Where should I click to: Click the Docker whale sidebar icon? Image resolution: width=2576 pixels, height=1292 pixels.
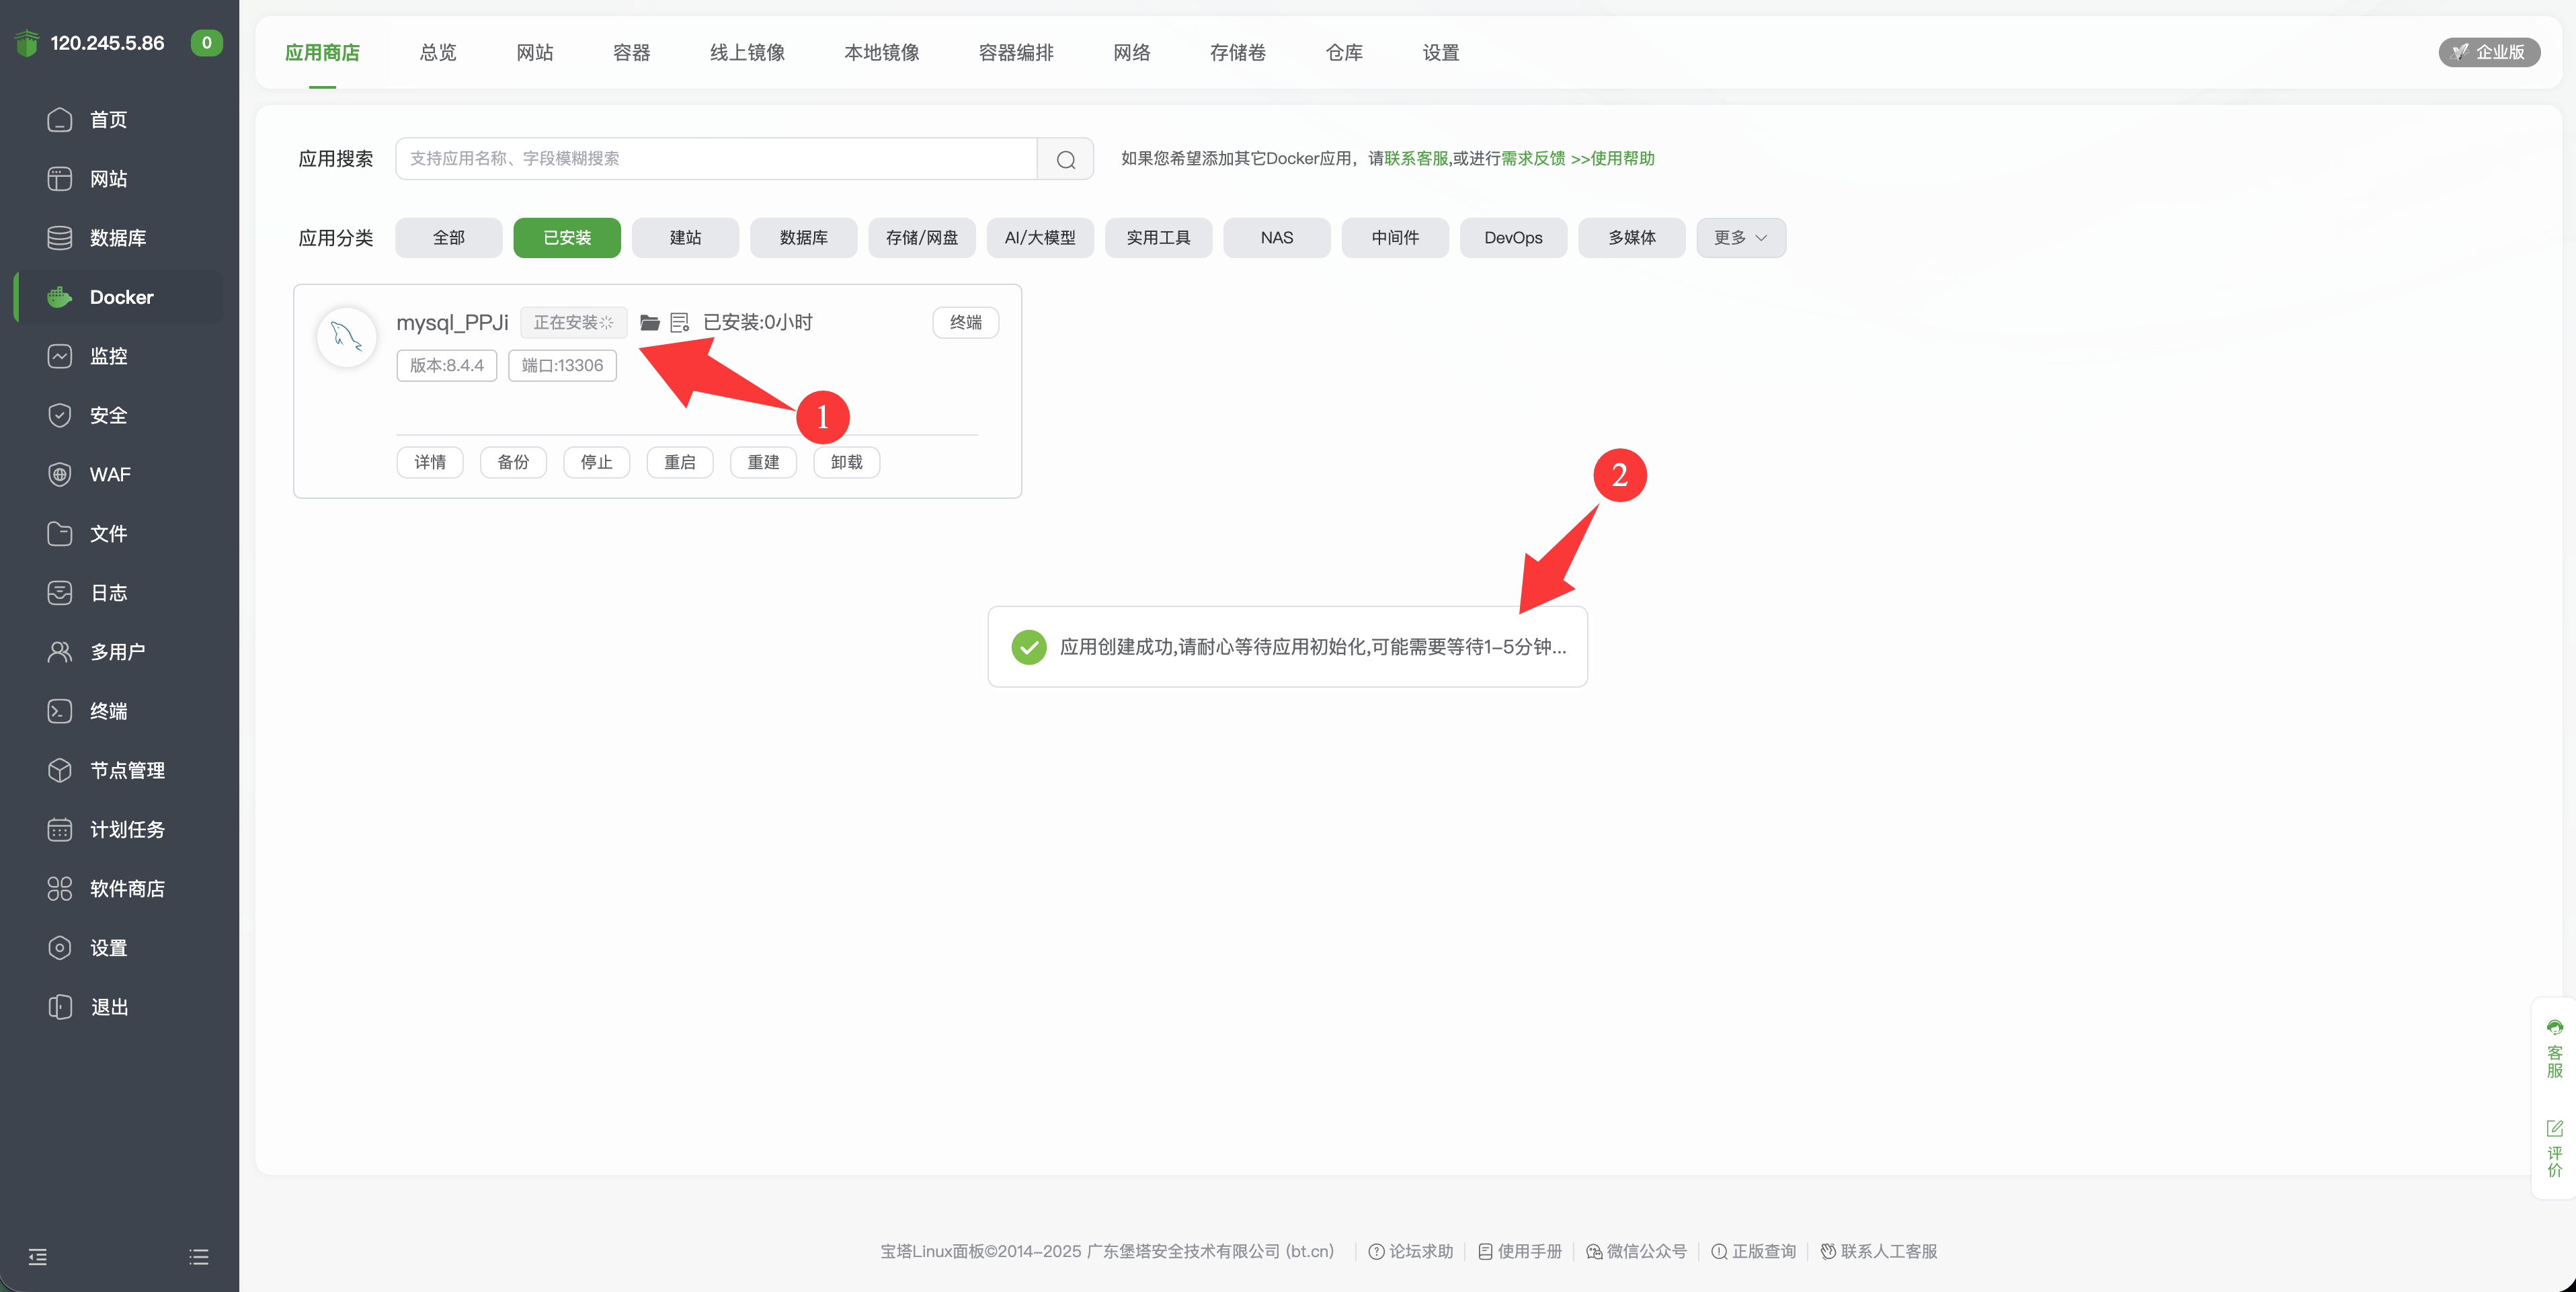tap(60, 297)
